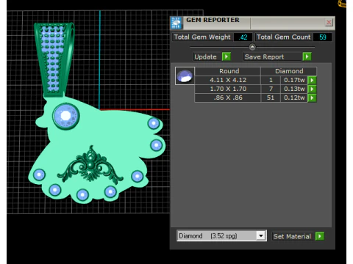
Task: Close the Gem Reporter panel
Action: pyautogui.click(x=329, y=23)
